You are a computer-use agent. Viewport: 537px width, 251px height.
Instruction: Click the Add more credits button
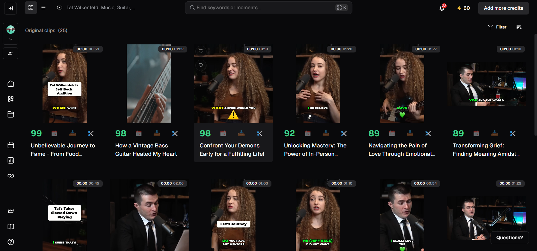(x=503, y=8)
